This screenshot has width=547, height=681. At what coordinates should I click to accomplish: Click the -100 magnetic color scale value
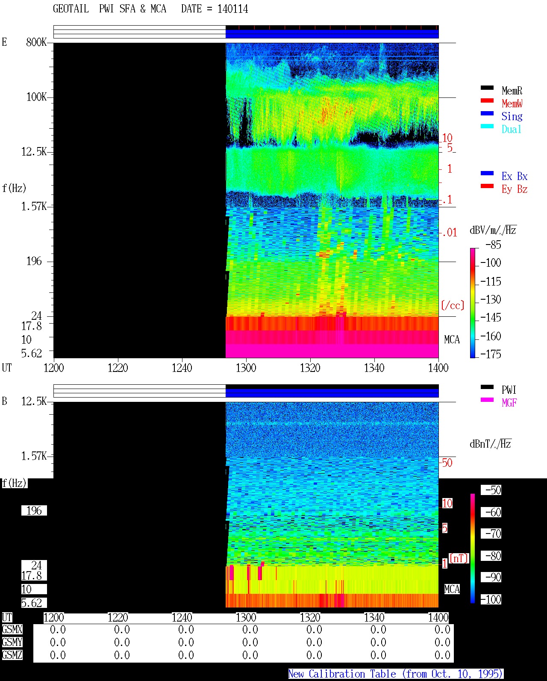pos(491,599)
